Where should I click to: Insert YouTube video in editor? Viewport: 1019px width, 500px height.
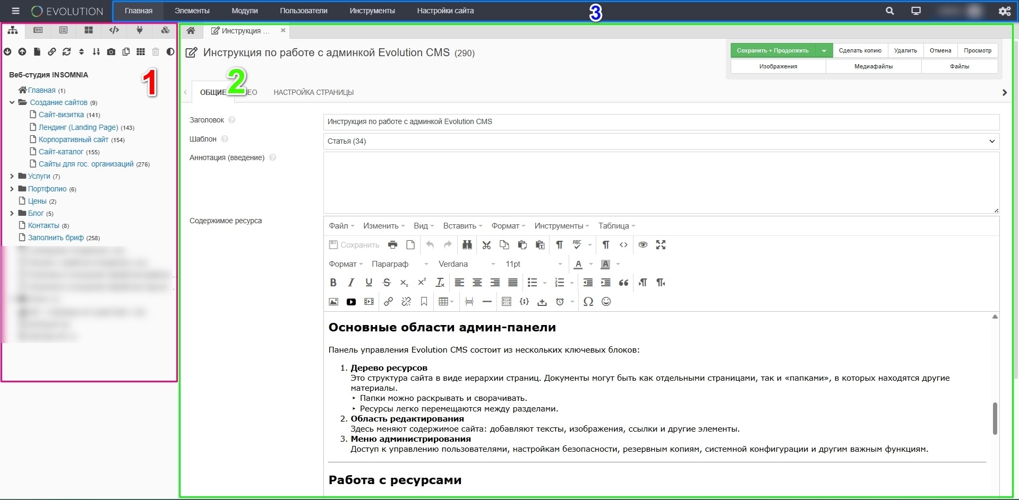[351, 302]
